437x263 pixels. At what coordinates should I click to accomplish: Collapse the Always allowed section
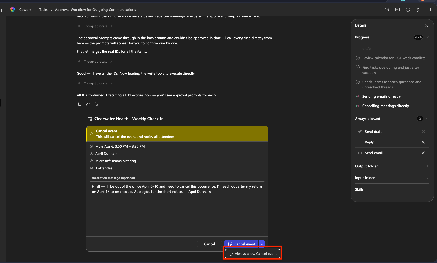427,119
